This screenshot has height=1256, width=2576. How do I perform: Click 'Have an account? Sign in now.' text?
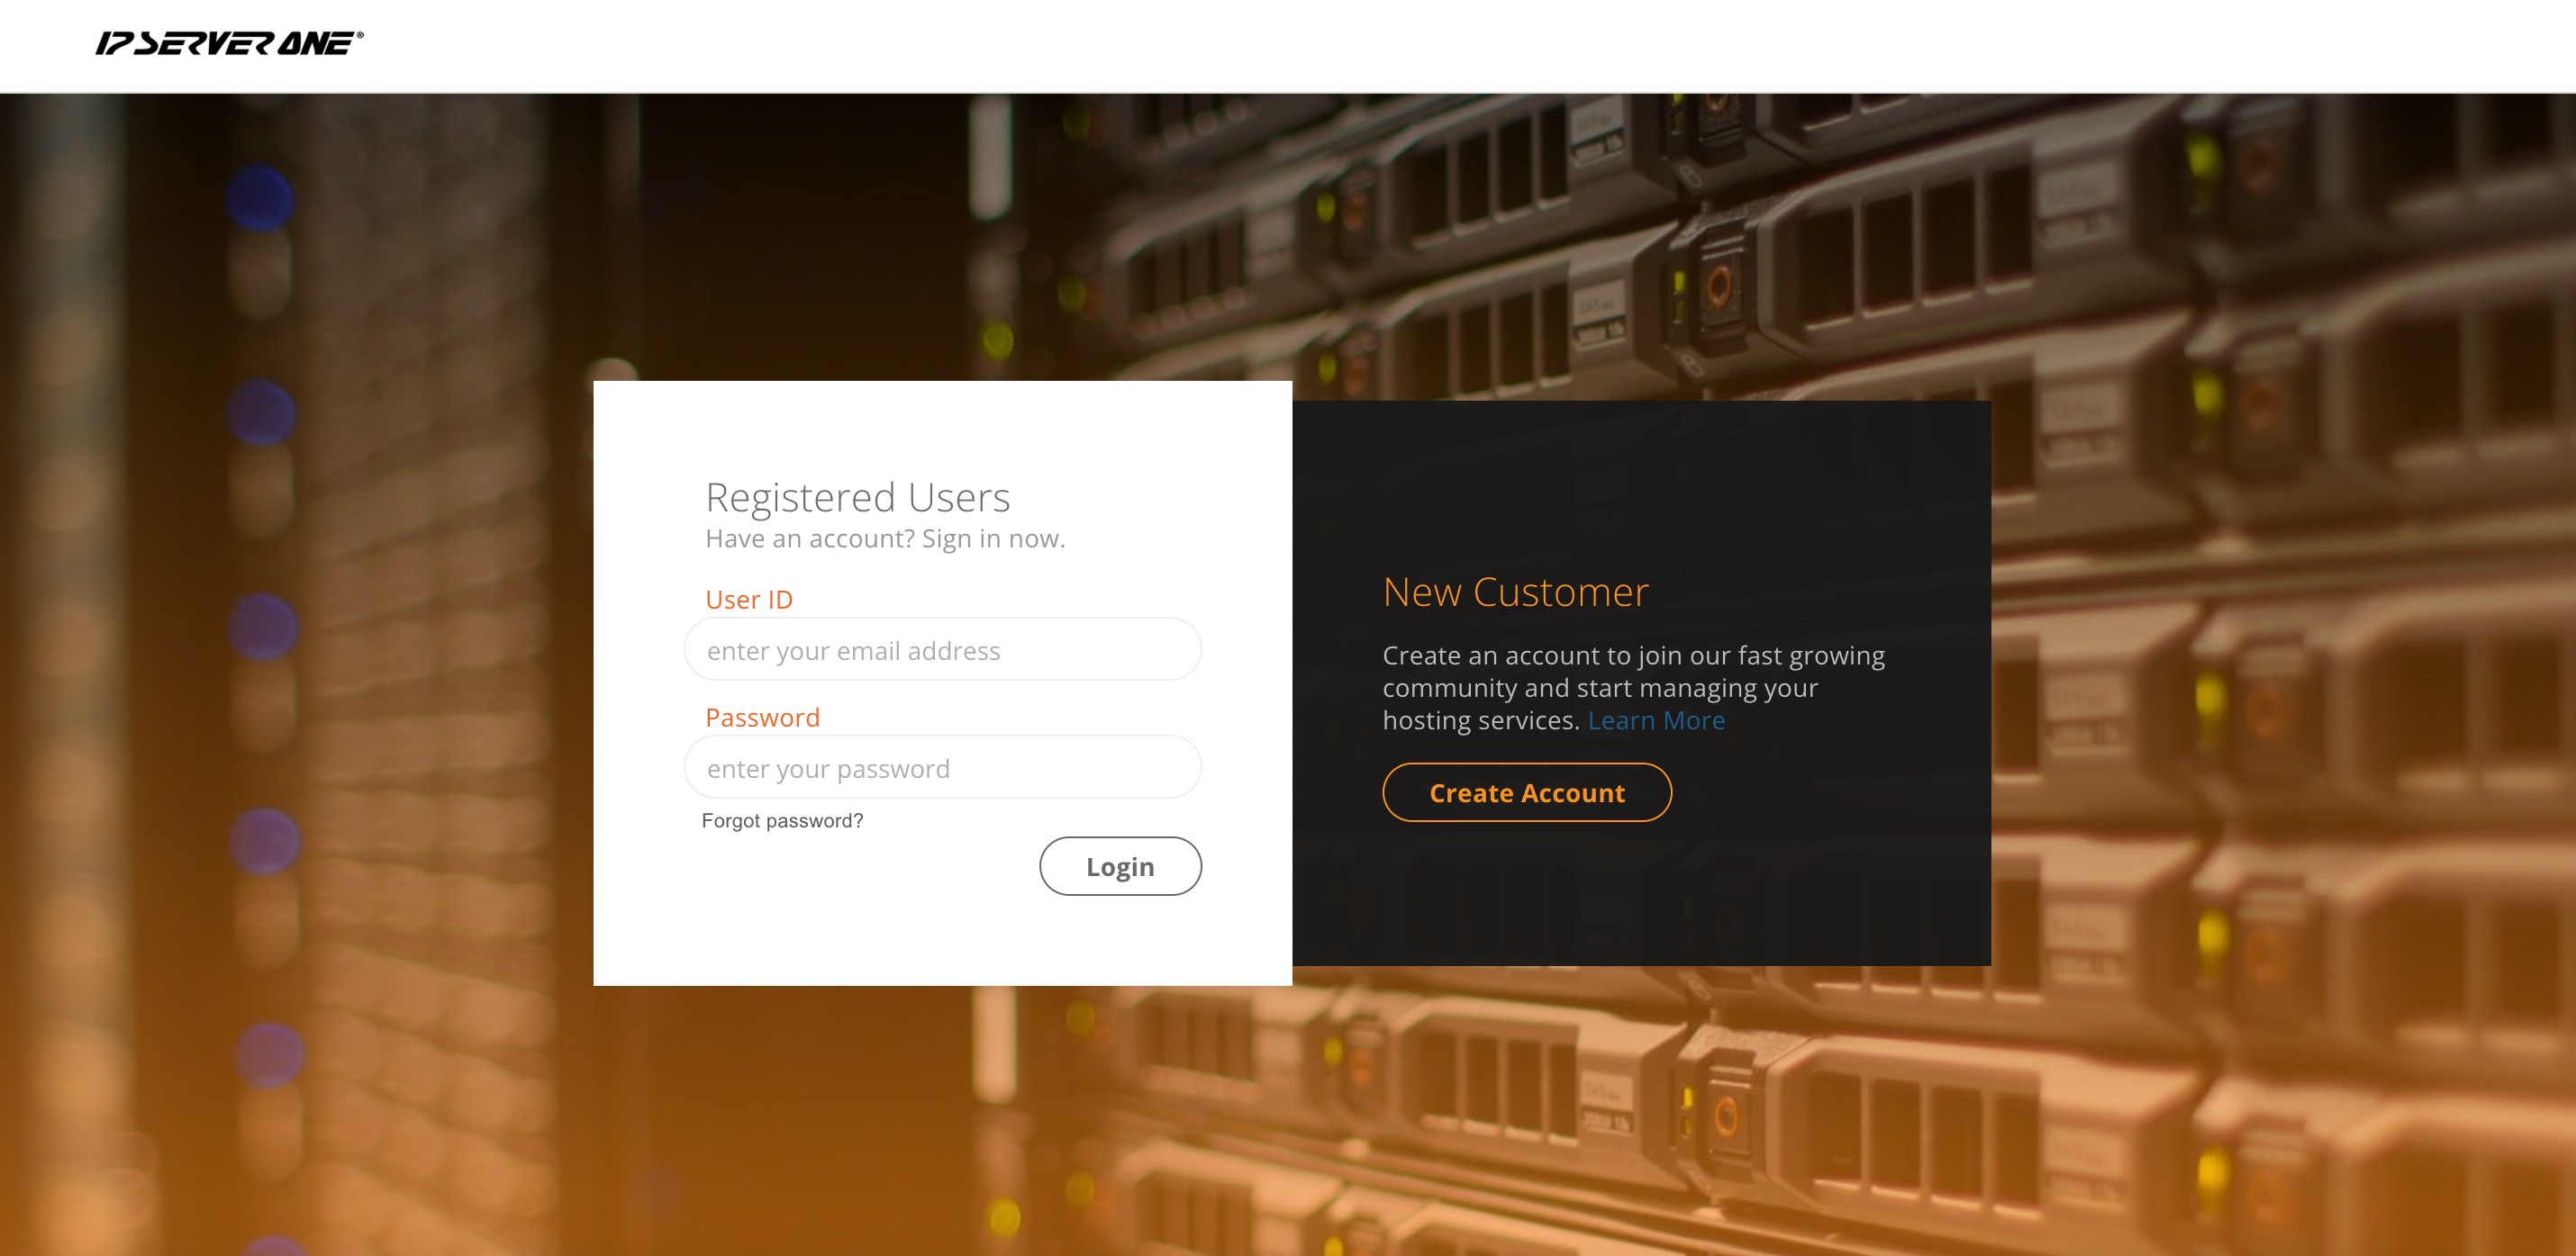tap(885, 539)
